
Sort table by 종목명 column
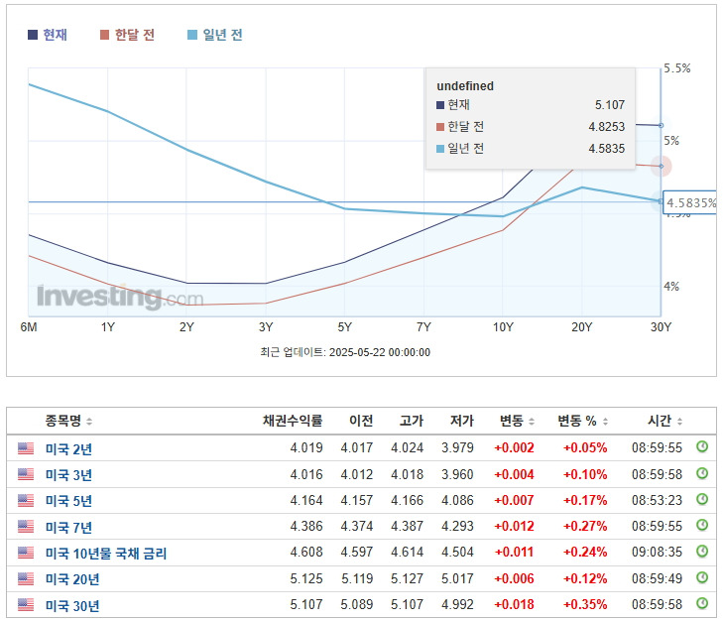coord(68,421)
